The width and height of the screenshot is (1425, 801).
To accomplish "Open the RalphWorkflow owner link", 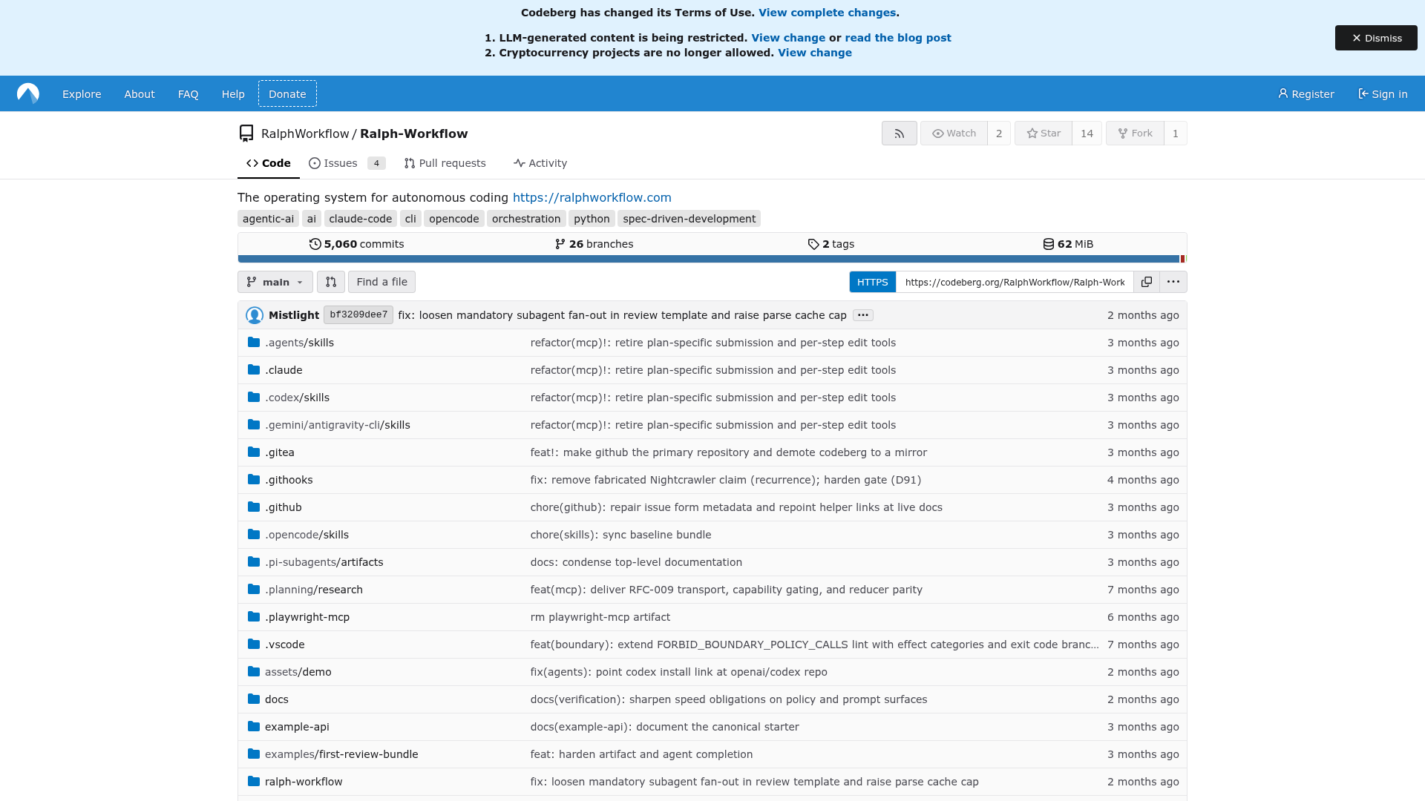I will (x=305, y=133).
